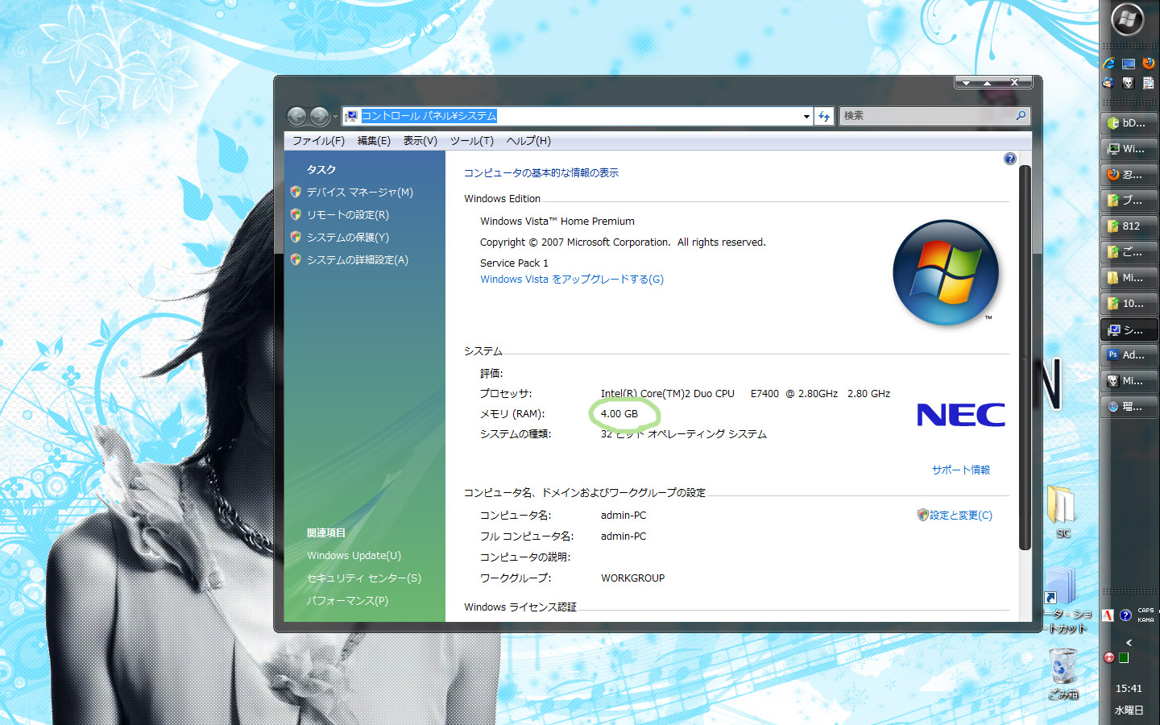This screenshot has width=1160, height=725.
Task: Click the language bar help icon
Action: point(1125,615)
